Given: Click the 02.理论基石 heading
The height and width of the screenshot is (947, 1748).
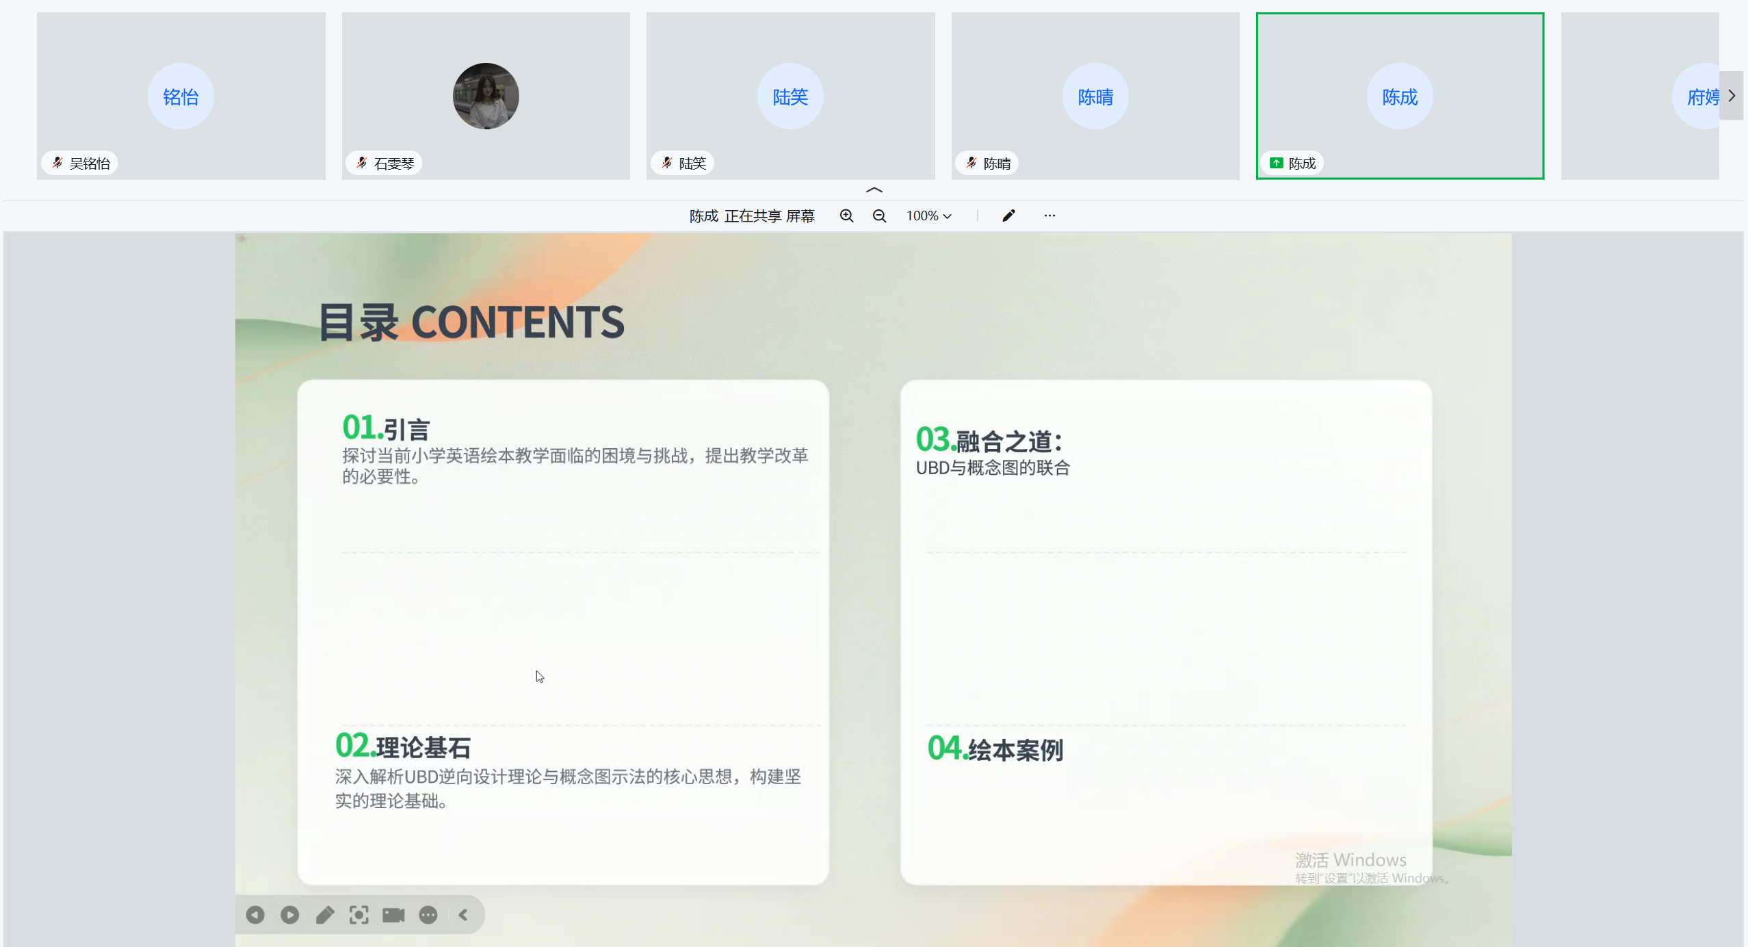Looking at the screenshot, I should 403,747.
